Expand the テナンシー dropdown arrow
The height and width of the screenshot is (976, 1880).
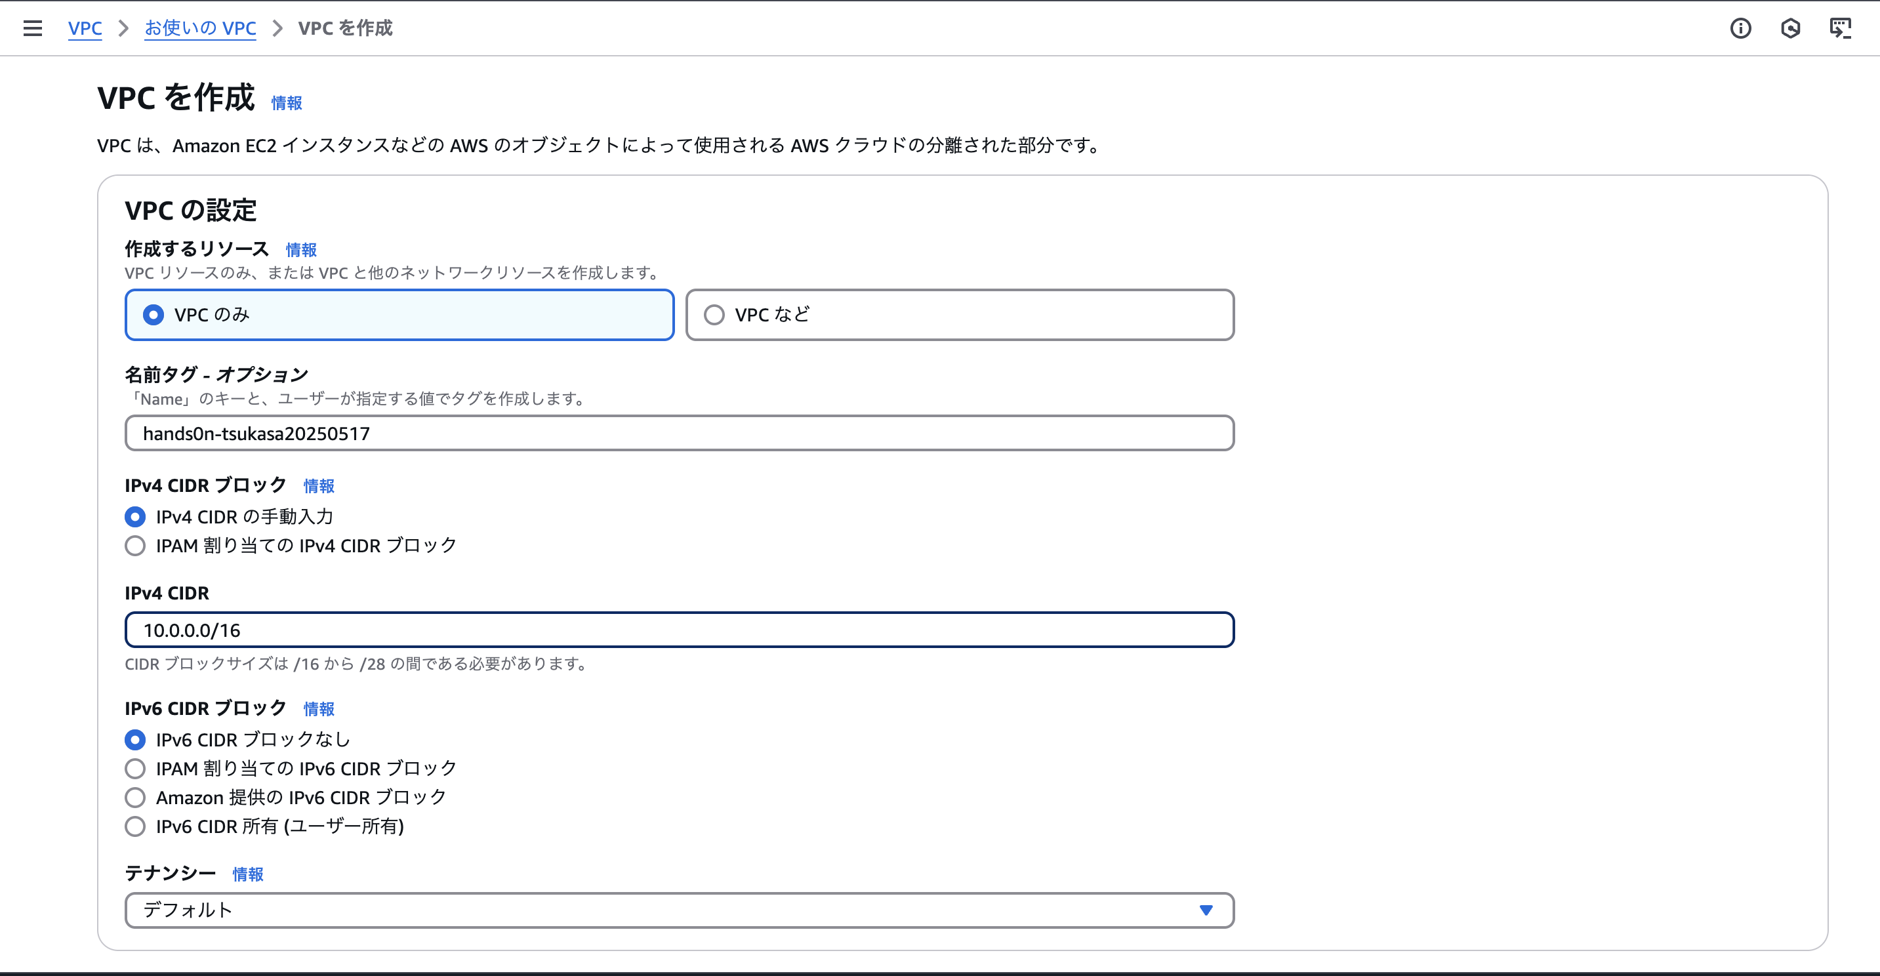(x=1206, y=910)
